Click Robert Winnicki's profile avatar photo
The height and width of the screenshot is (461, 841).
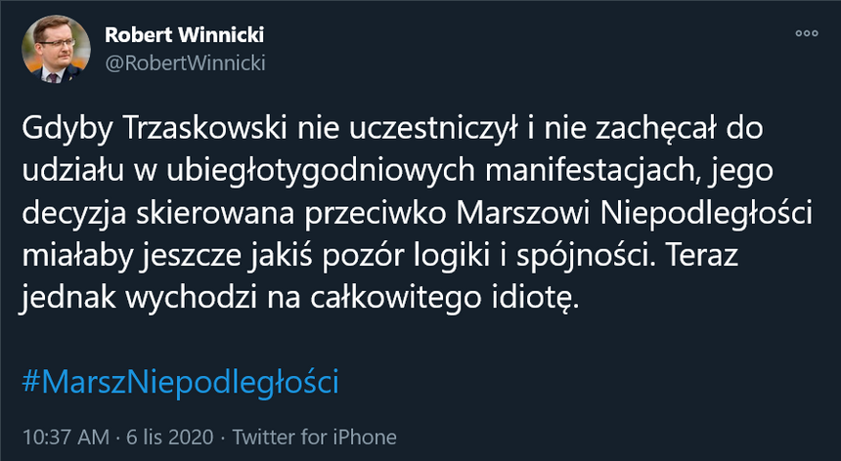pyautogui.click(x=53, y=49)
